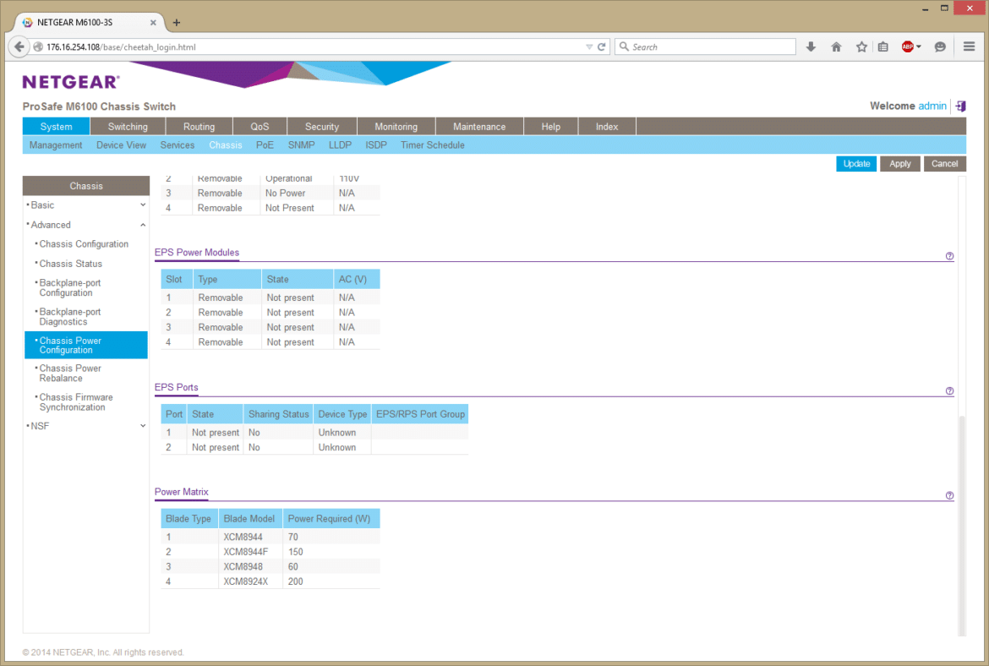
Task: Show bookmarks list icon
Action: coord(883,46)
